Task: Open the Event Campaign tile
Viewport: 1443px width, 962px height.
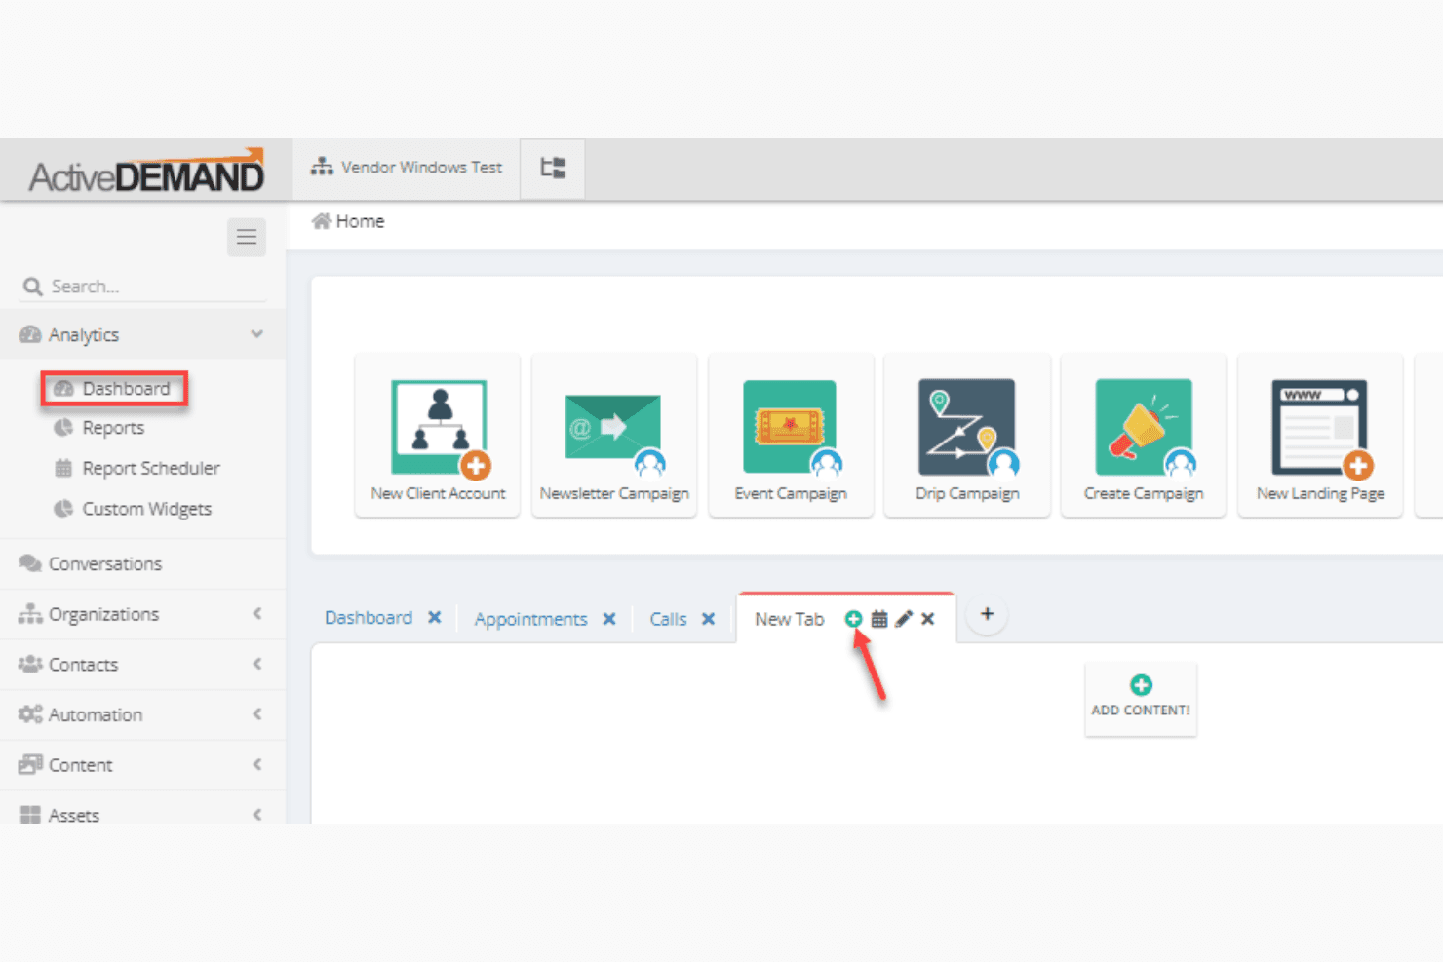Action: 791,436
